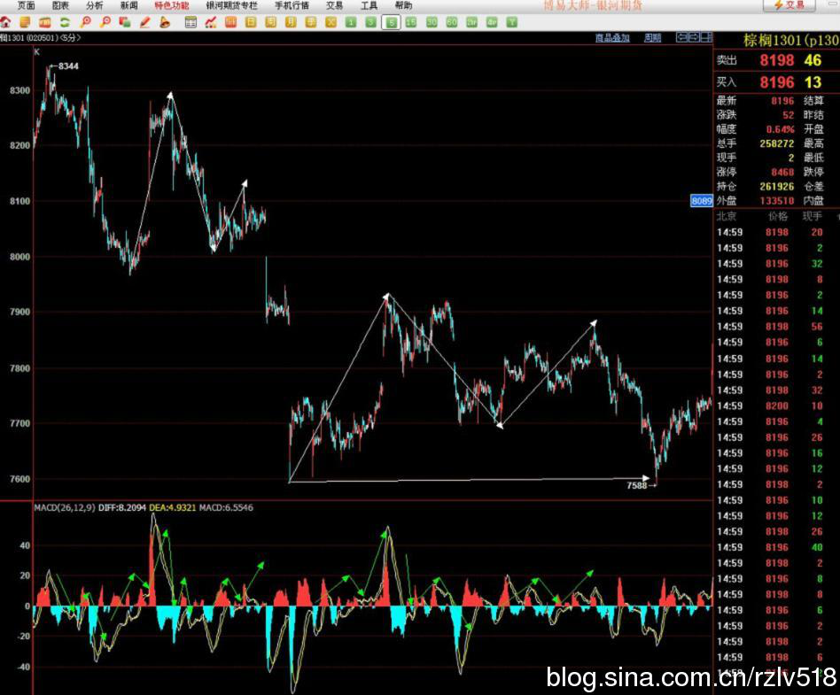Switch to the 1-minute period button
Viewport: 840px width, 695px height.
(x=351, y=22)
